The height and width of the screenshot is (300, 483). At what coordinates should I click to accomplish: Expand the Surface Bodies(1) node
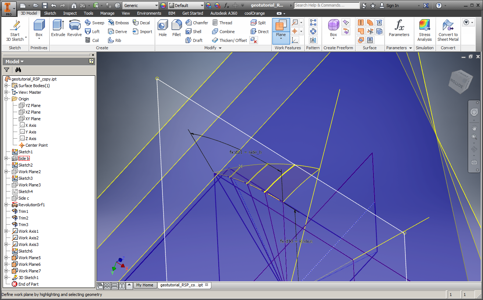pos(6,86)
